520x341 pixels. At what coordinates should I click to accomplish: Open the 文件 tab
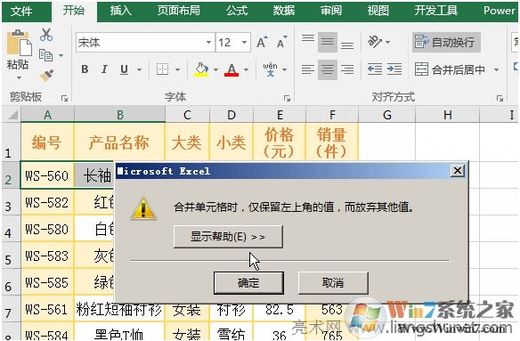pyautogui.click(x=21, y=12)
